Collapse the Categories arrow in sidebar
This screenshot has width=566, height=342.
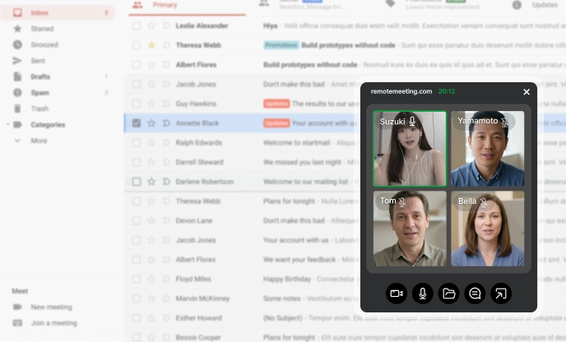tap(8, 124)
